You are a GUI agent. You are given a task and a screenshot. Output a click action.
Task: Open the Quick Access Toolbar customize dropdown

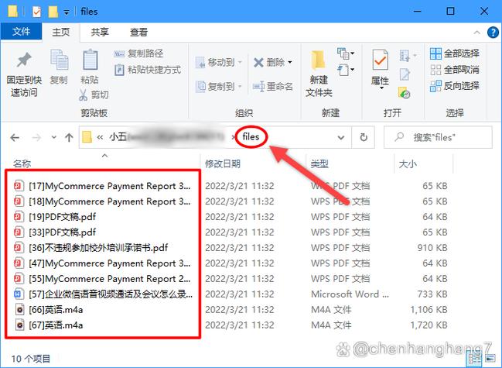click(67, 12)
